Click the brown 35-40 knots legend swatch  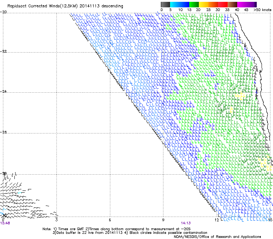coord(232,4)
